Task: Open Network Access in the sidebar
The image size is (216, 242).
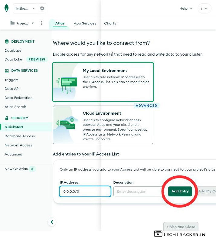Action: tap(18, 145)
